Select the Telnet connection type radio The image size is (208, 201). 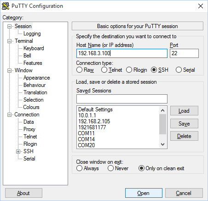pyautogui.click(x=104, y=70)
